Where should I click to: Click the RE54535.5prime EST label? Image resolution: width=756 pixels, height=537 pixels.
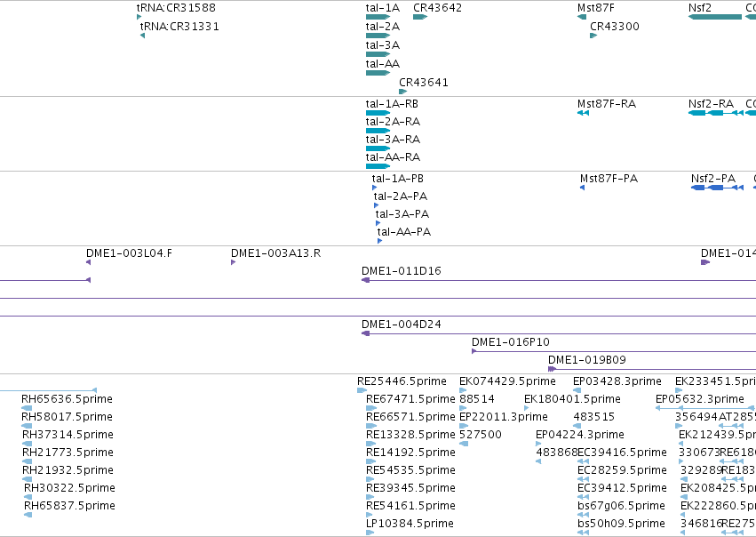[410, 470]
